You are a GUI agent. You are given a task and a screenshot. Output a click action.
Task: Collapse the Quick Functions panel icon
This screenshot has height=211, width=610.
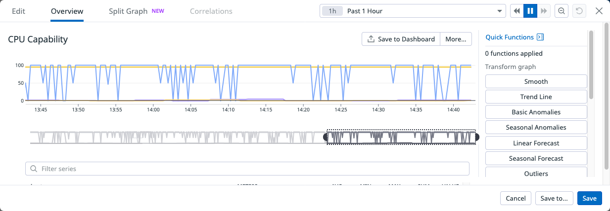pos(540,37)
